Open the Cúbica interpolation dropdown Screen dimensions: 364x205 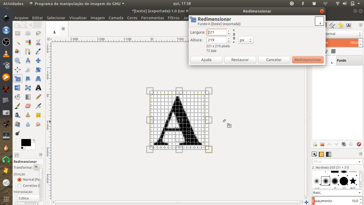[29, 198]
